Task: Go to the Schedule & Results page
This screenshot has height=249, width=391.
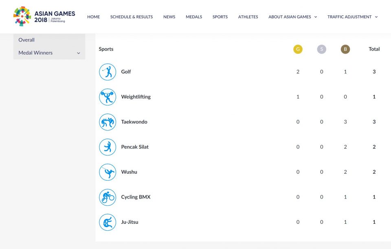Action: point(132,17)
